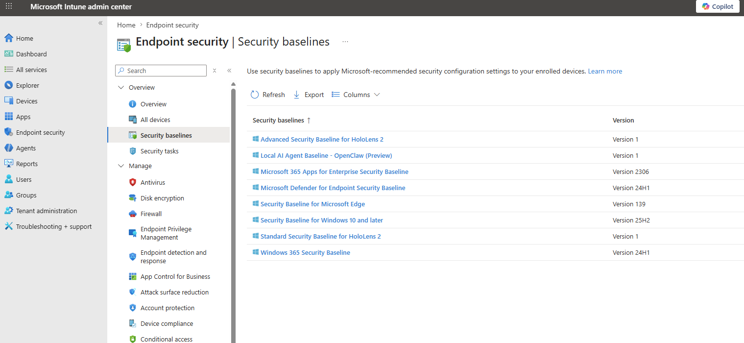Collapse the main left navigation pane
The height and width of the screenshot is (343, 744).
[100, 23]
